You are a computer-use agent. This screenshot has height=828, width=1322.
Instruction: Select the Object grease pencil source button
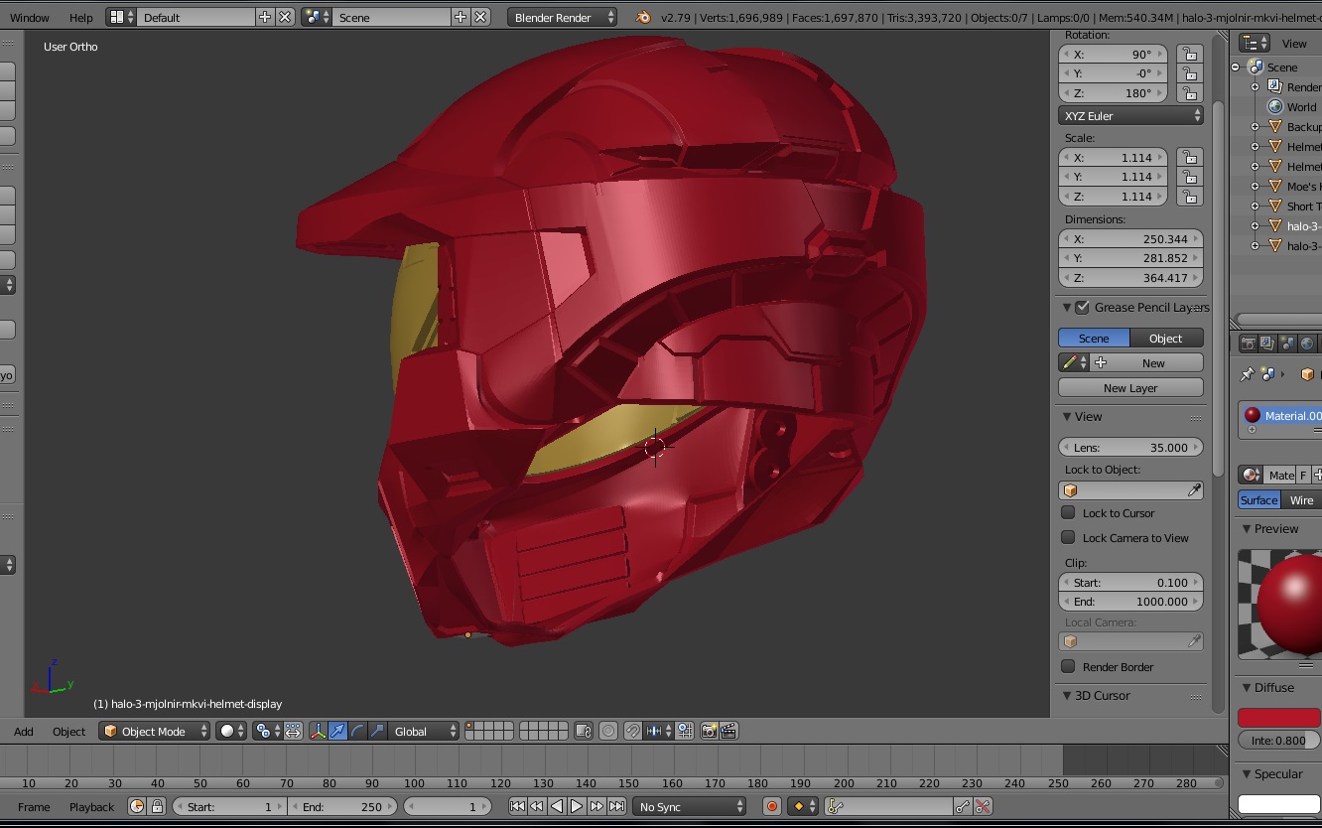(x=1166, y=339)
